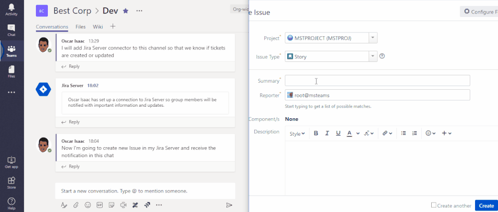Expand the Style dropdown in editor
This screenshot has width=498, height=212.
(x=297, y=134)
